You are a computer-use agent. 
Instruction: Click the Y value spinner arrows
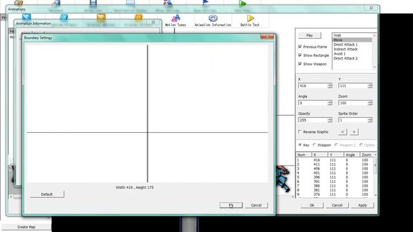point(370,86)
